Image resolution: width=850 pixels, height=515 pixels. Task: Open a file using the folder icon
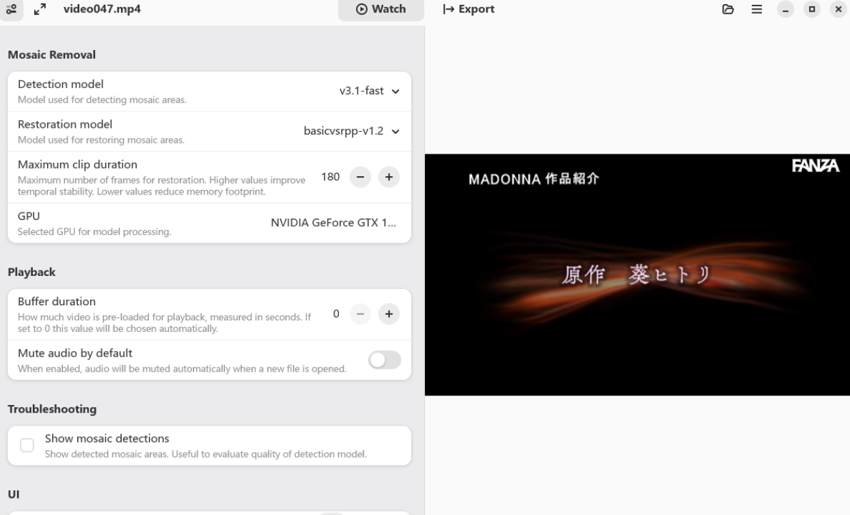(x=728, y=10)
